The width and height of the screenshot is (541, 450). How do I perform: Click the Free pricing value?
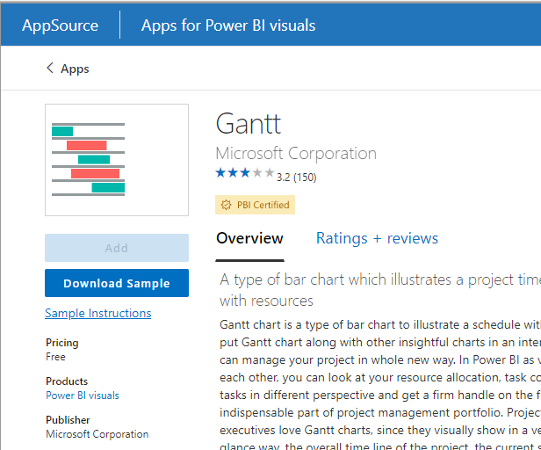coord(55,357)
